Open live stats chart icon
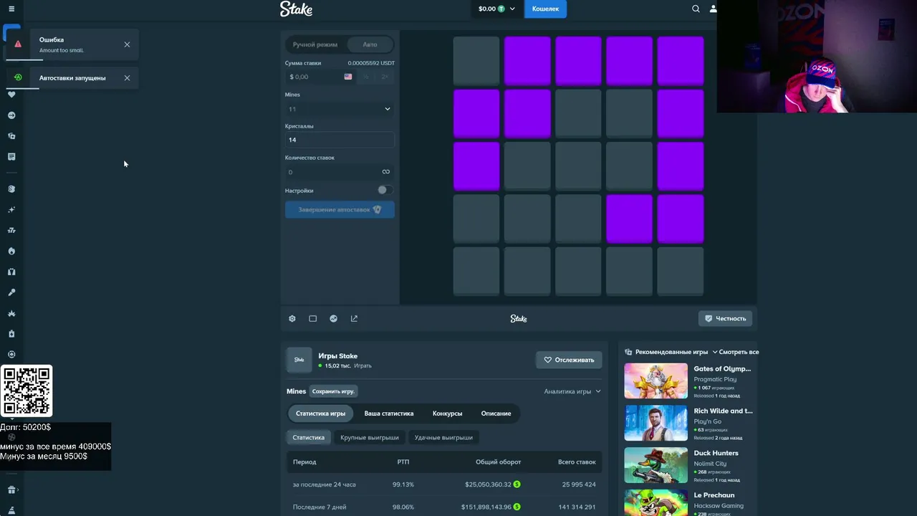The height and width of the screenshot is (516, 917). click(x=334, y=319)
